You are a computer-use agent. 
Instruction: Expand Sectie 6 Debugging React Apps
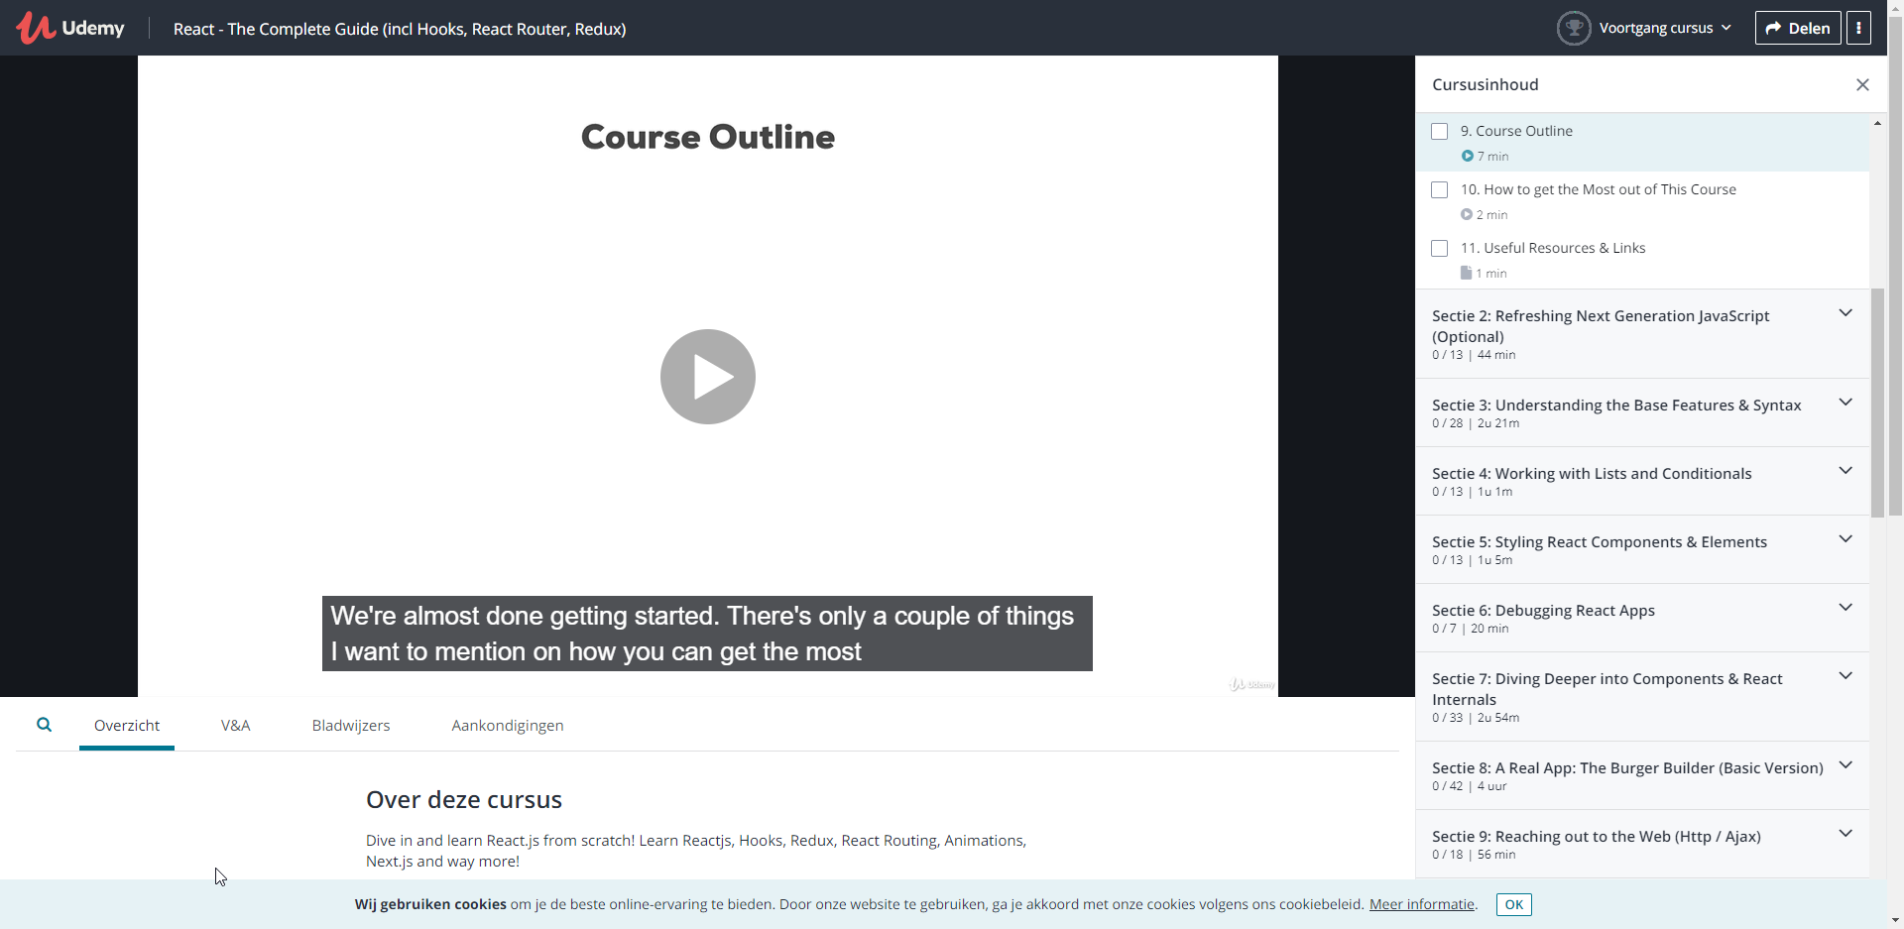click(x=1844, y=608)
